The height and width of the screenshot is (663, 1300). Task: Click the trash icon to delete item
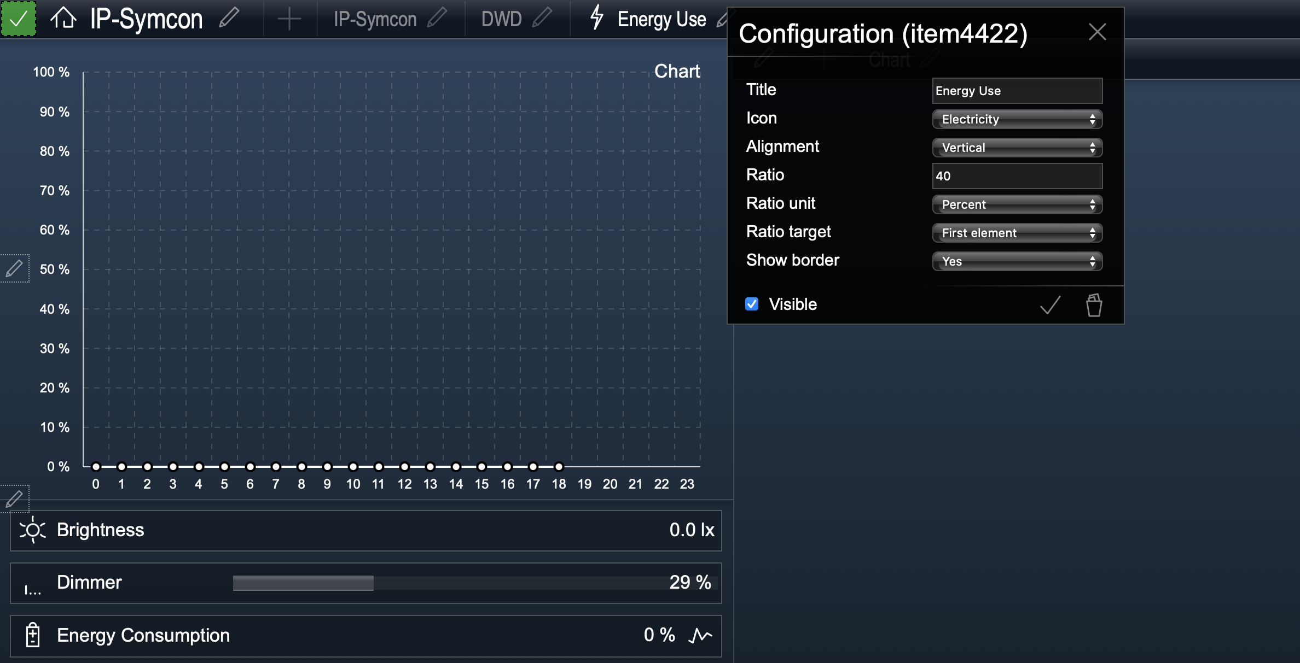click(1094, 305)
